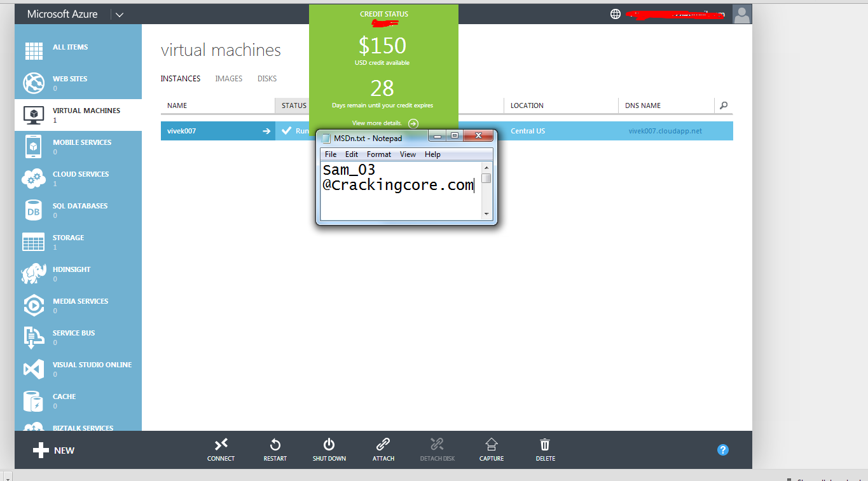Open the BizTalk Services icon

coord(34,427)
